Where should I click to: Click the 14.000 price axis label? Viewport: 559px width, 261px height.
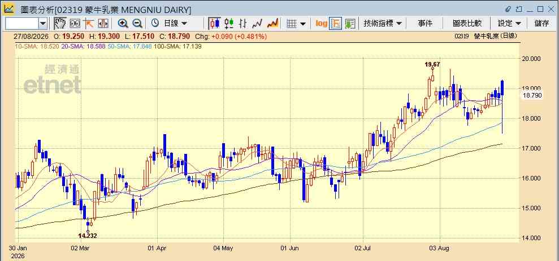tap(531, 238)
